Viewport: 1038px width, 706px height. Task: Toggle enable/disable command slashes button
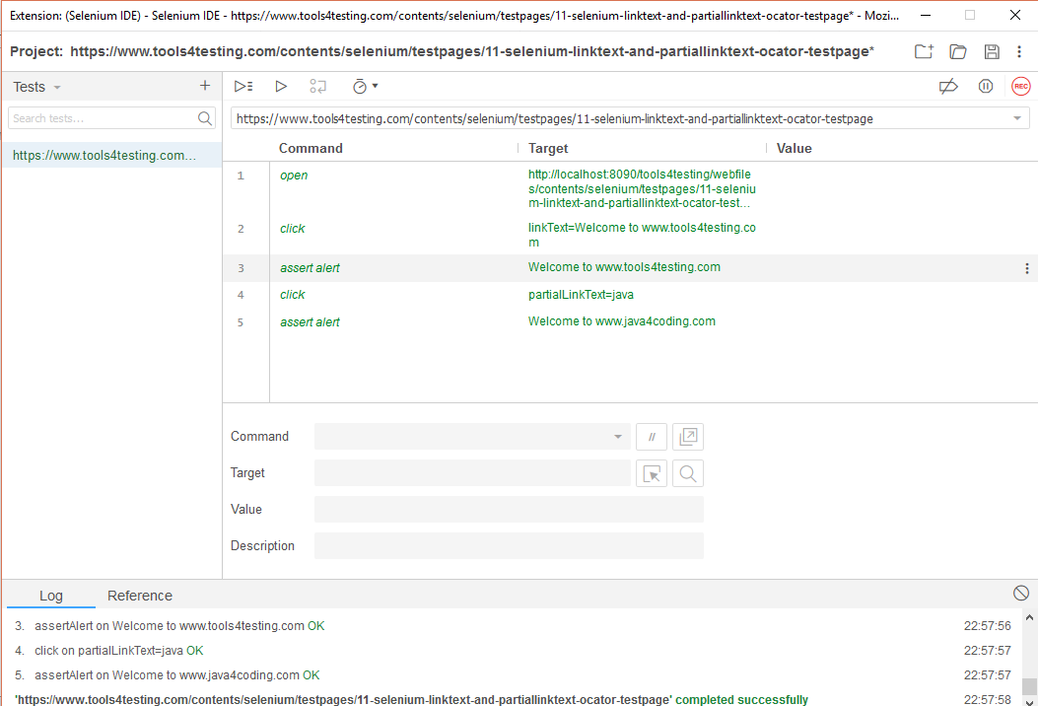click(652, 437)
